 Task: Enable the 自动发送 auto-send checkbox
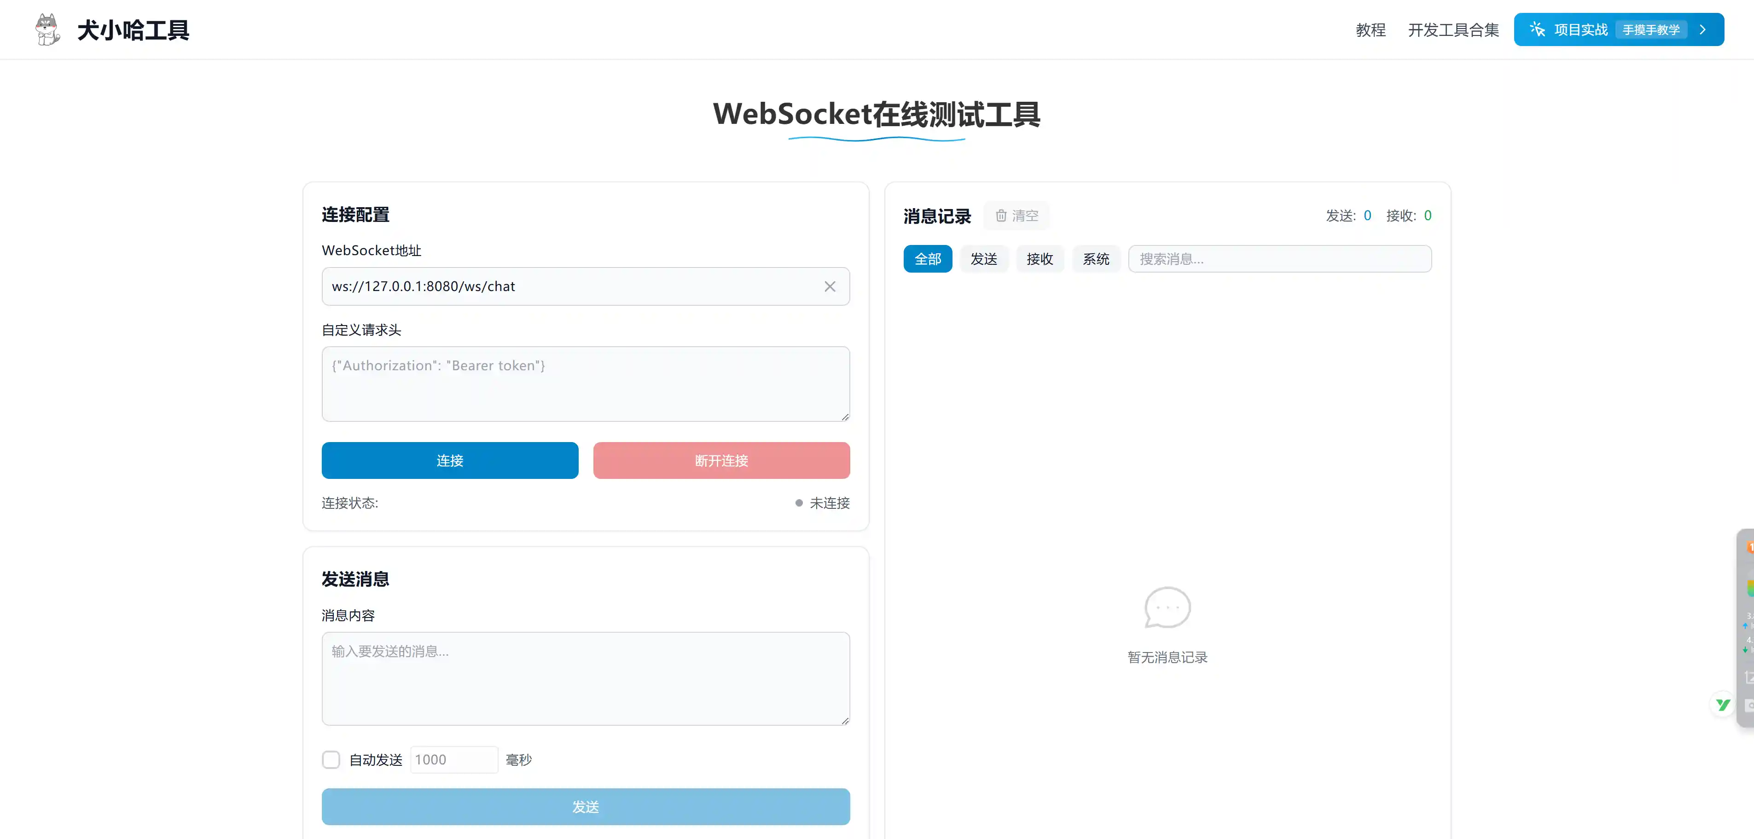331,759
